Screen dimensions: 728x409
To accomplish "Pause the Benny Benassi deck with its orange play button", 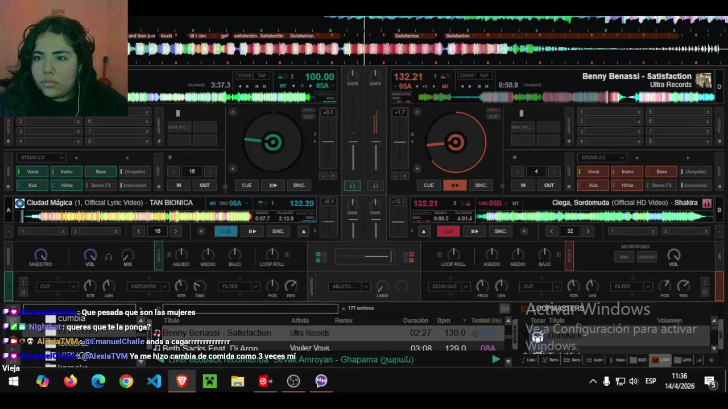I will coord(454,185).
